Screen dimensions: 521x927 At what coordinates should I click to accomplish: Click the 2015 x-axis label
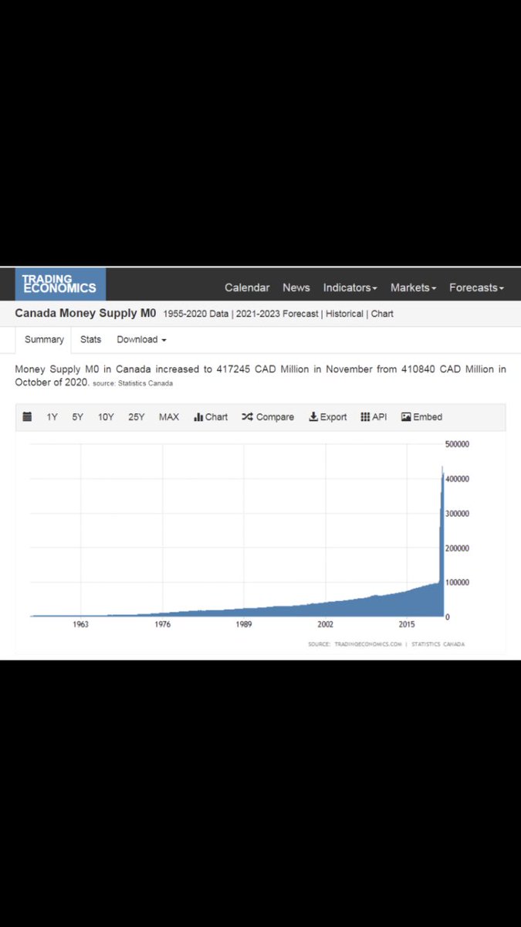[407, 624]
